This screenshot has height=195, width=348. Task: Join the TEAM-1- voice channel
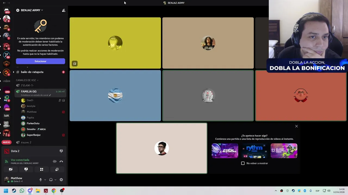[x=40, y=85]
